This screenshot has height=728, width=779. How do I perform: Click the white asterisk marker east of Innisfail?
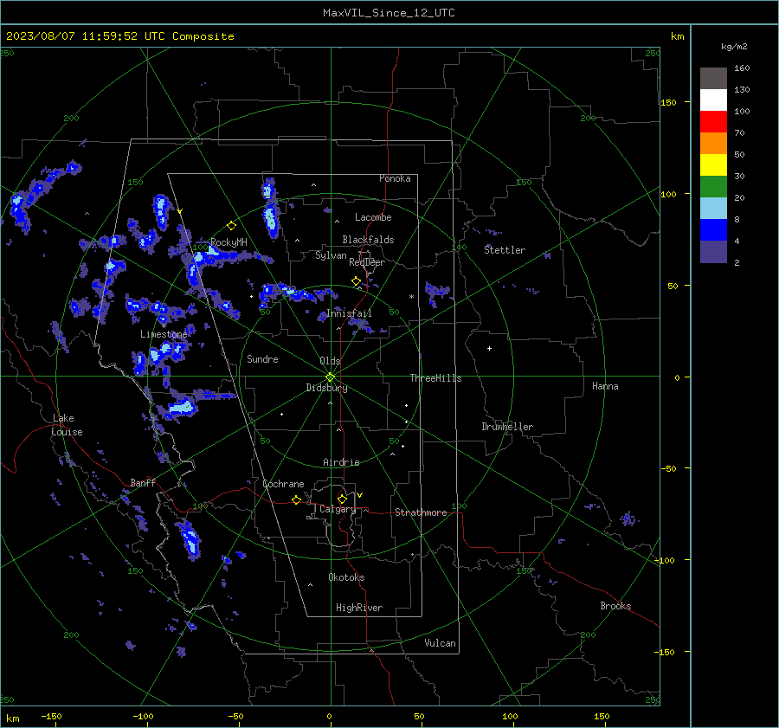(x=411, y=297)
